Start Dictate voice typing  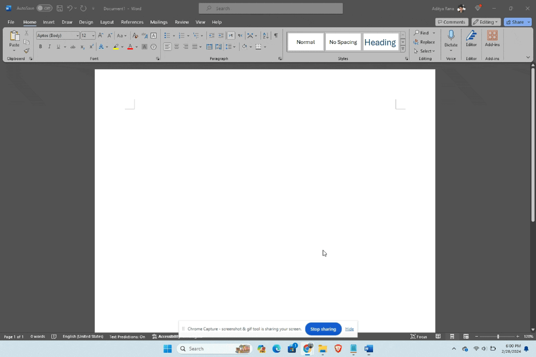451,38
